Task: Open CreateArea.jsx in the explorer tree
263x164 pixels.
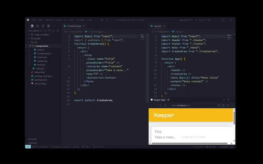Action: (x=43, y=53)
